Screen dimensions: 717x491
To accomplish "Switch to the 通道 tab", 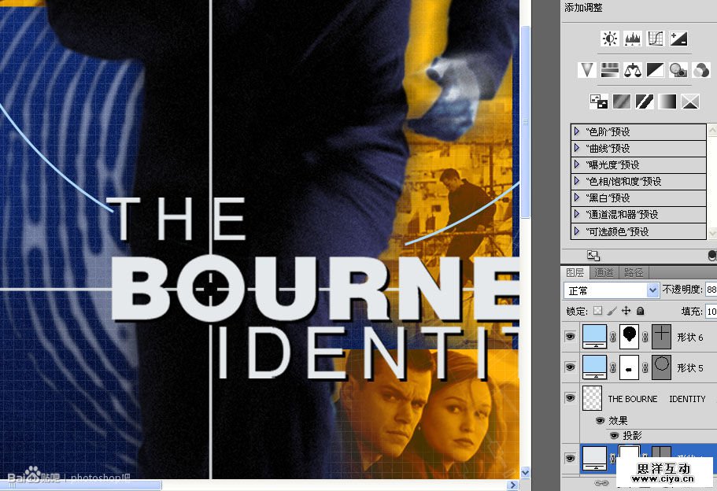I will pos(604,273).
